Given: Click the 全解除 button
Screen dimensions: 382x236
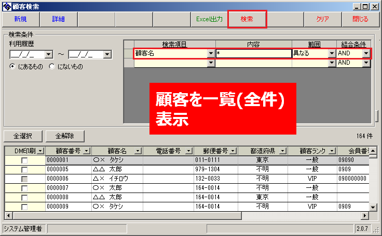Looking at the screenshot, I should (x=64, y=136).
